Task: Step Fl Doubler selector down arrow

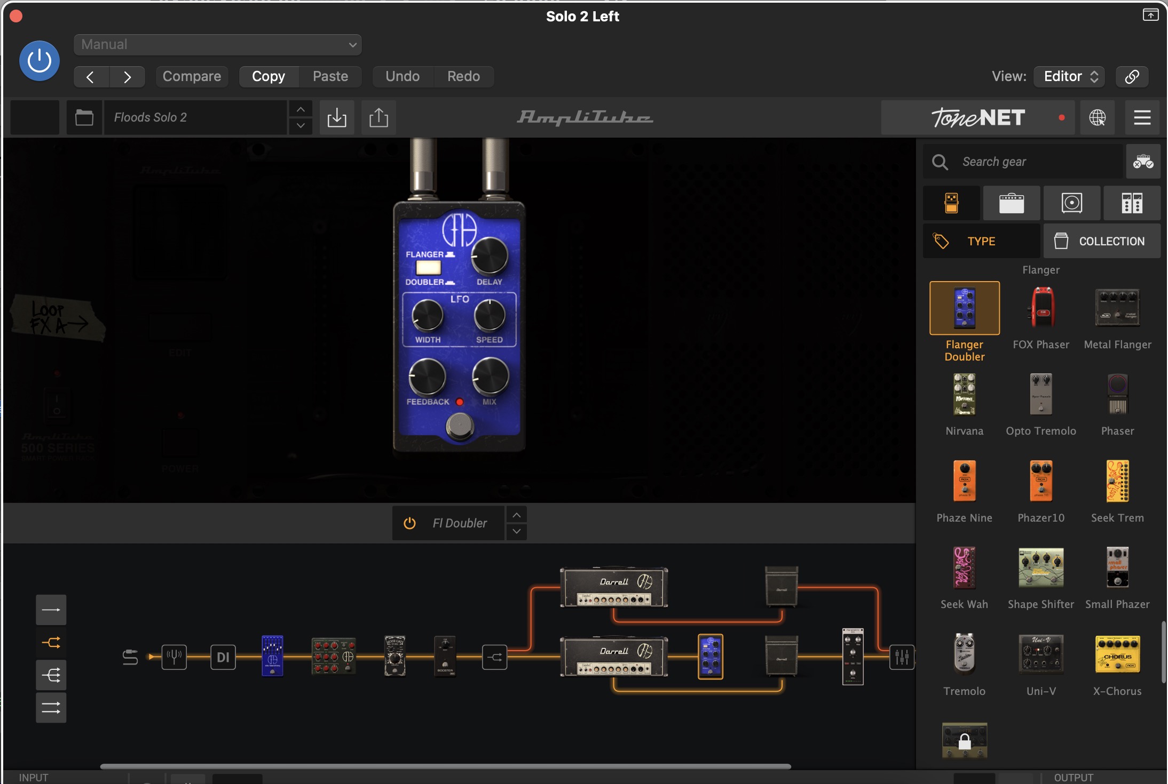Action: point(517,531)
